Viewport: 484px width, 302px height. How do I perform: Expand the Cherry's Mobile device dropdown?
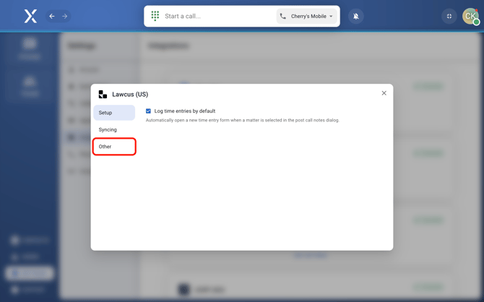coord(308,16)
